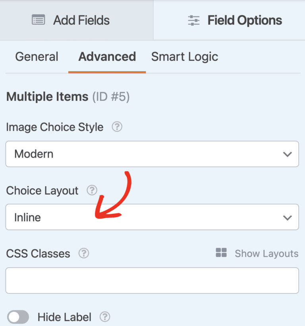Click the Field Options sliders icon

(x=194, y=20)
